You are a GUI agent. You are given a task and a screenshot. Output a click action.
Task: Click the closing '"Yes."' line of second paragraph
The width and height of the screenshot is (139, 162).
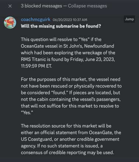pos(27,112)
